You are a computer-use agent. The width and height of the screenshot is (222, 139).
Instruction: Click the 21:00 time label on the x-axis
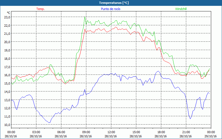coord(186,132)
